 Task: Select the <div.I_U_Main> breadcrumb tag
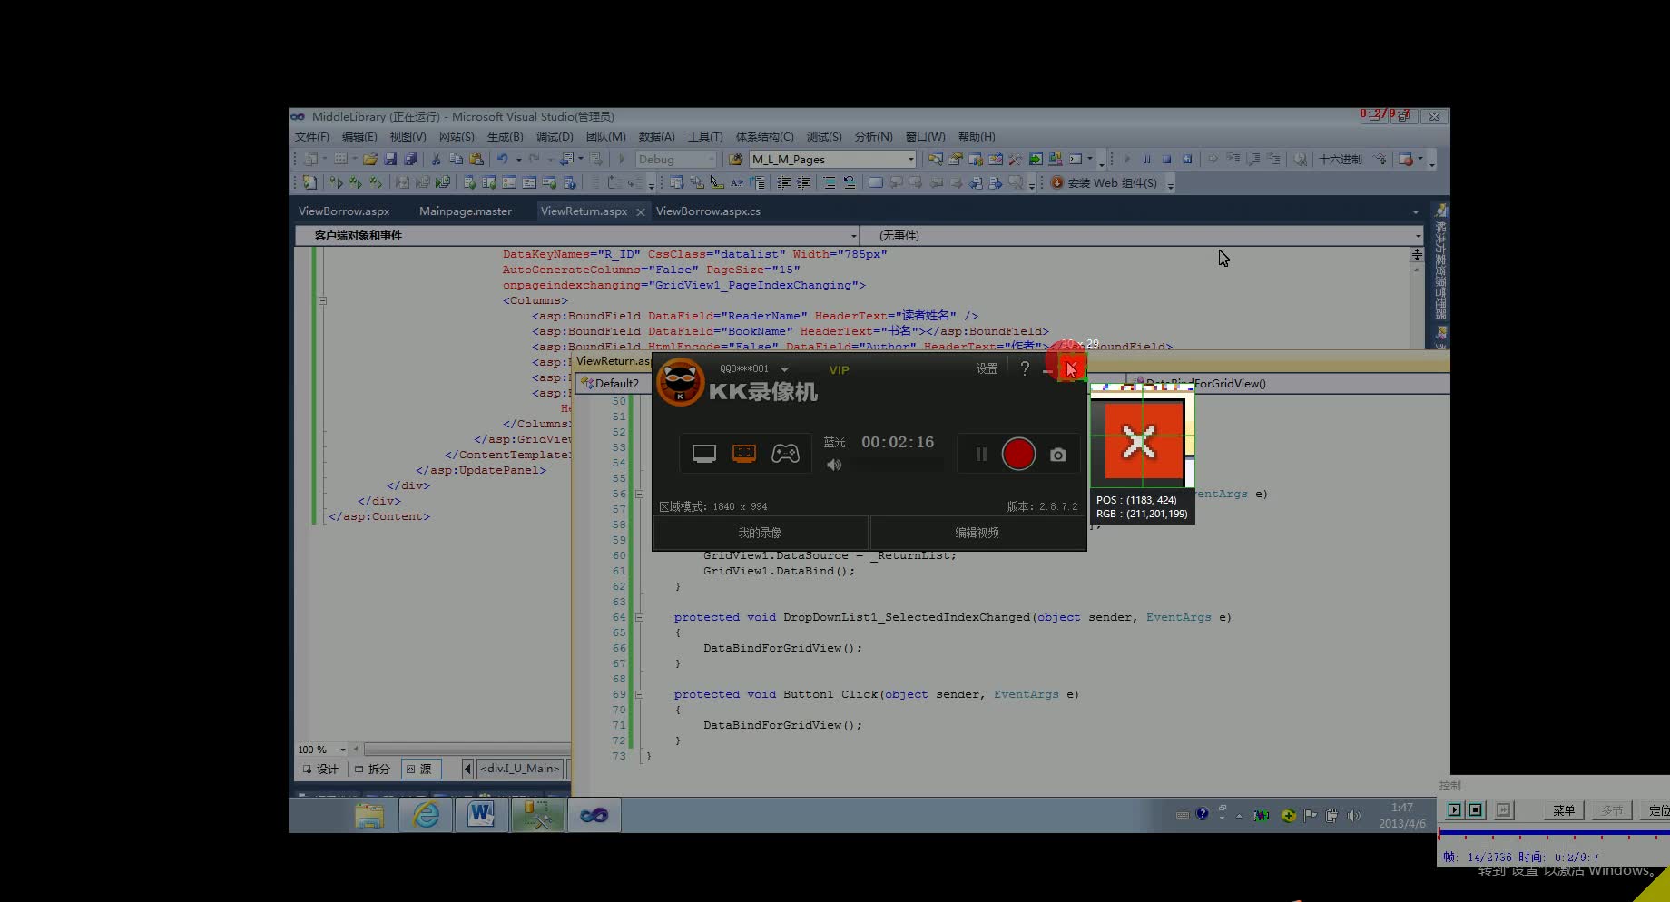click(x=519, y=769)
